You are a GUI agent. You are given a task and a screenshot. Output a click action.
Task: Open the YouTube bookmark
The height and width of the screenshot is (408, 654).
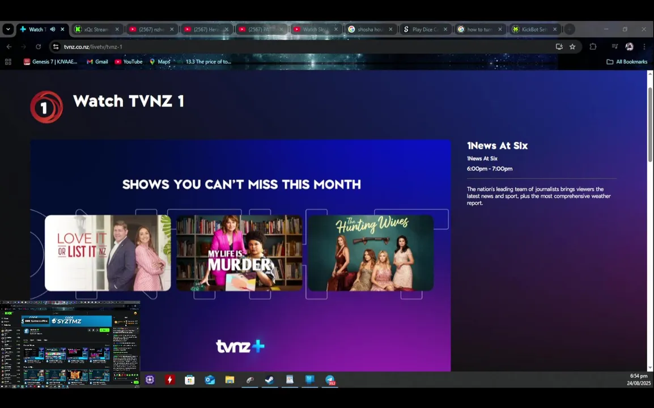(129, 62)
